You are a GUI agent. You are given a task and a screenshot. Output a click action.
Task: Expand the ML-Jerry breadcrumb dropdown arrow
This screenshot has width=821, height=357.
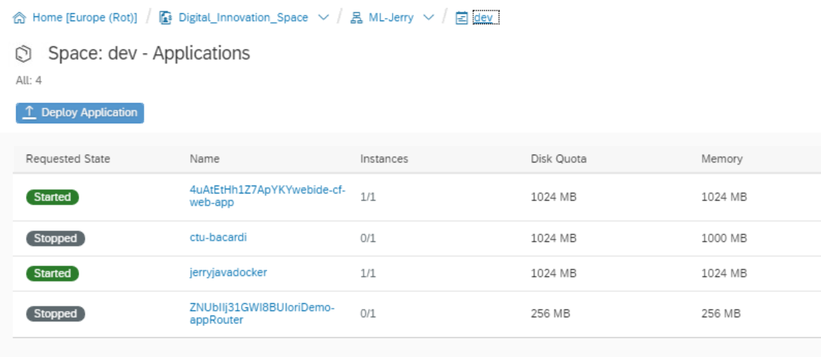coord(428,18)
